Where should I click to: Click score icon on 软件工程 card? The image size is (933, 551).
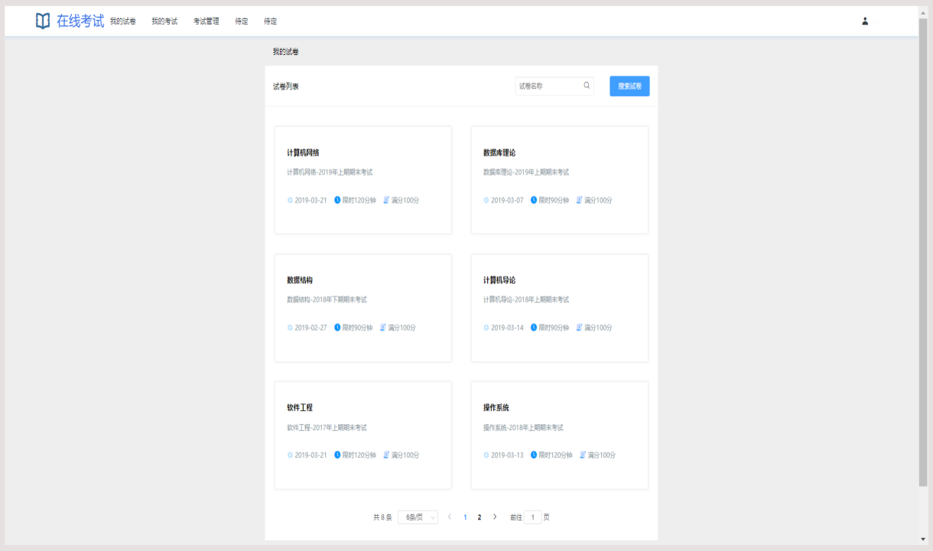pyautogui.click(x=386, y=455)
